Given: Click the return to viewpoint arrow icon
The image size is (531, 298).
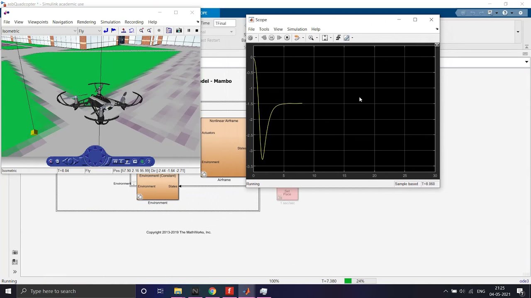Looking at the screenshot, I should [106, 31].
